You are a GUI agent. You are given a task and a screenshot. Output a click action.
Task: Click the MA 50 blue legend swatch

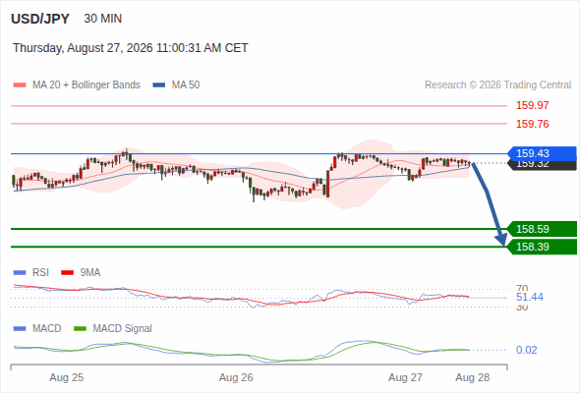[x=159, y=85]
